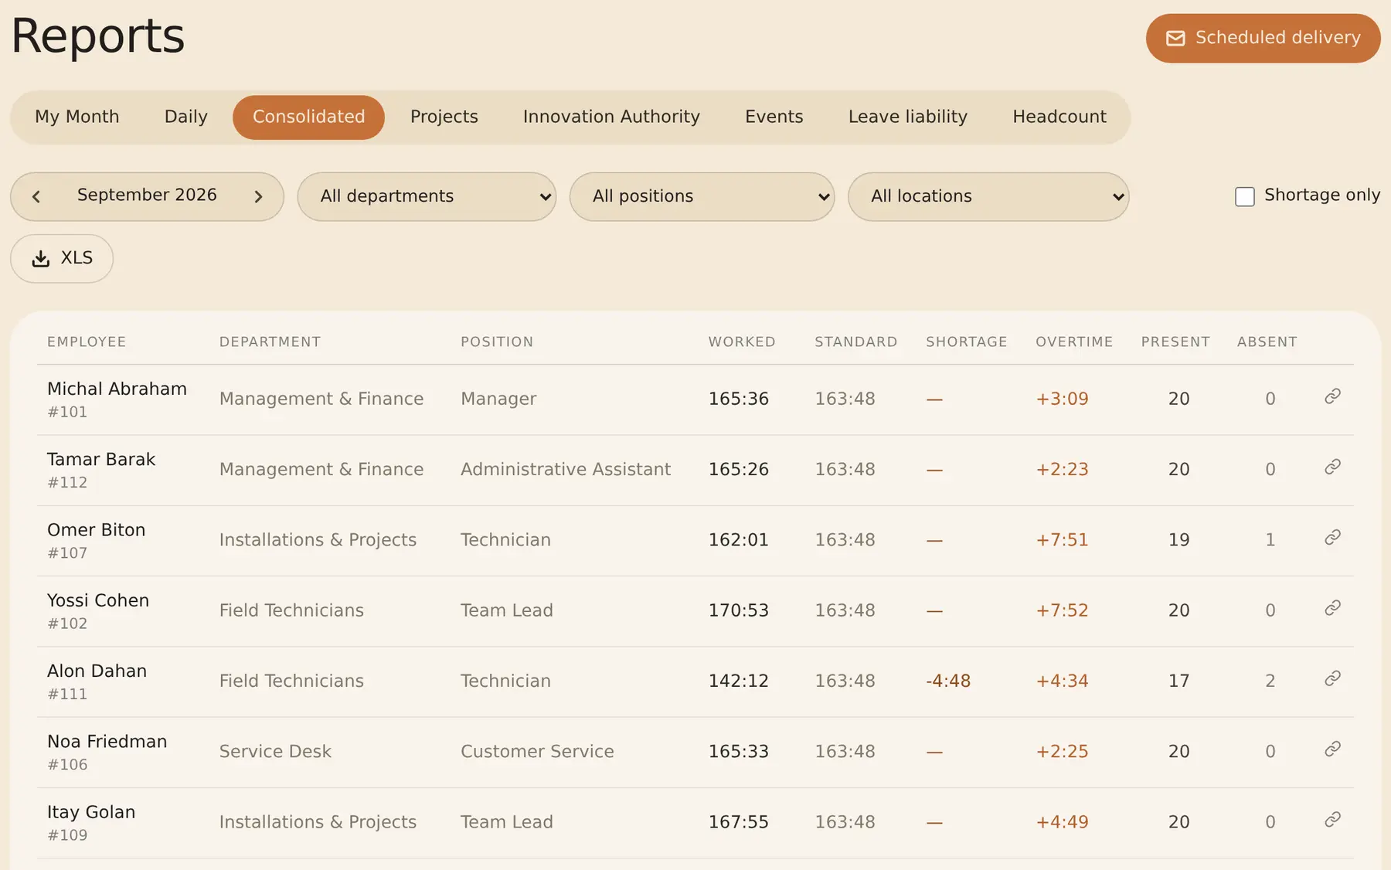The width and height of the screenshot is (1391, 870).
Task: Click employee name Michal Abraham
Action: pos(117,389)
